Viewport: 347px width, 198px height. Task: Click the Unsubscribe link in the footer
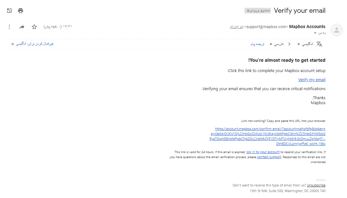click(316, 185)
